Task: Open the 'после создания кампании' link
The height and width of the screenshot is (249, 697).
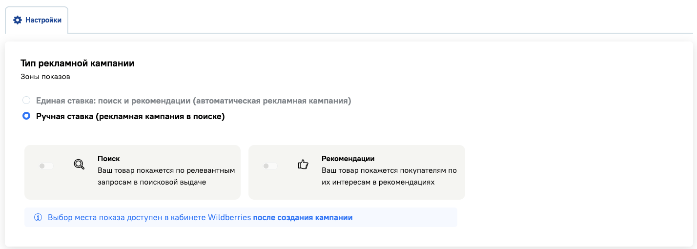Action: [303, 217]
